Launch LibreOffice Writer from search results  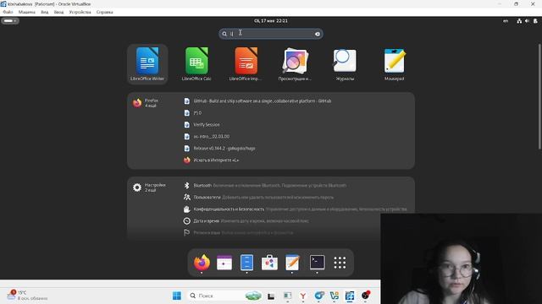[147, 64]
